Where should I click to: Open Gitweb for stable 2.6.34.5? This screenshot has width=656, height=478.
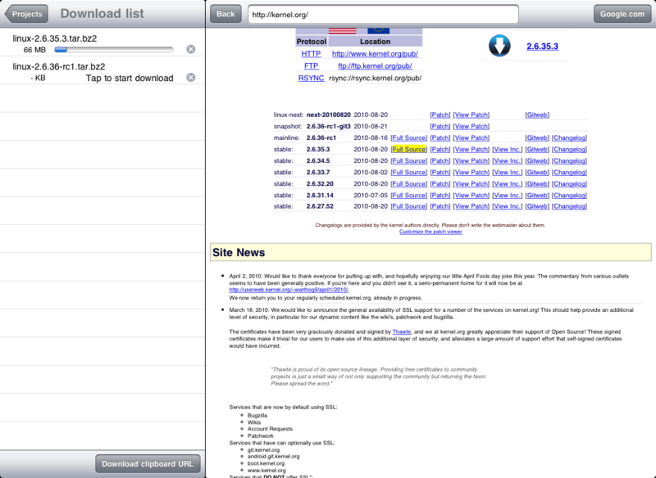[x=537, y=160]
